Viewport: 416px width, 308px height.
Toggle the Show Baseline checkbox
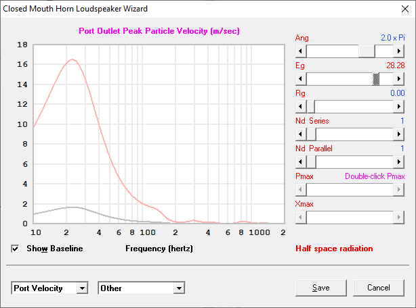(15, 249)
